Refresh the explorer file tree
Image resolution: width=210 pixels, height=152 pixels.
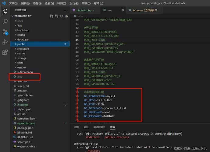tap(62, 16)
